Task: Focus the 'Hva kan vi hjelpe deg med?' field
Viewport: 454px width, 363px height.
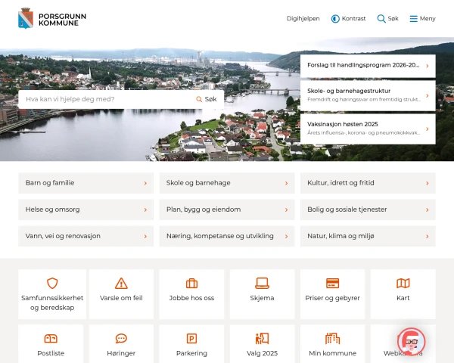Action: (106, 99)
